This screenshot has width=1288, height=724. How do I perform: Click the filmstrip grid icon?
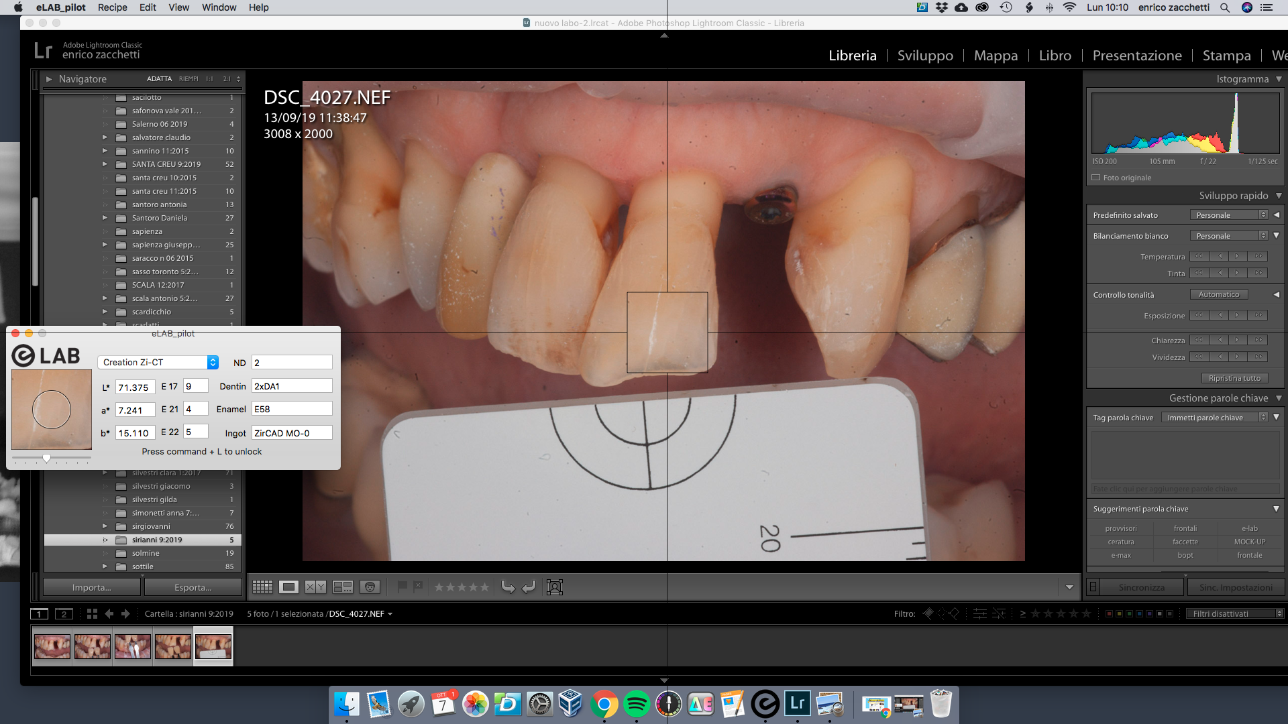[92, 613]
